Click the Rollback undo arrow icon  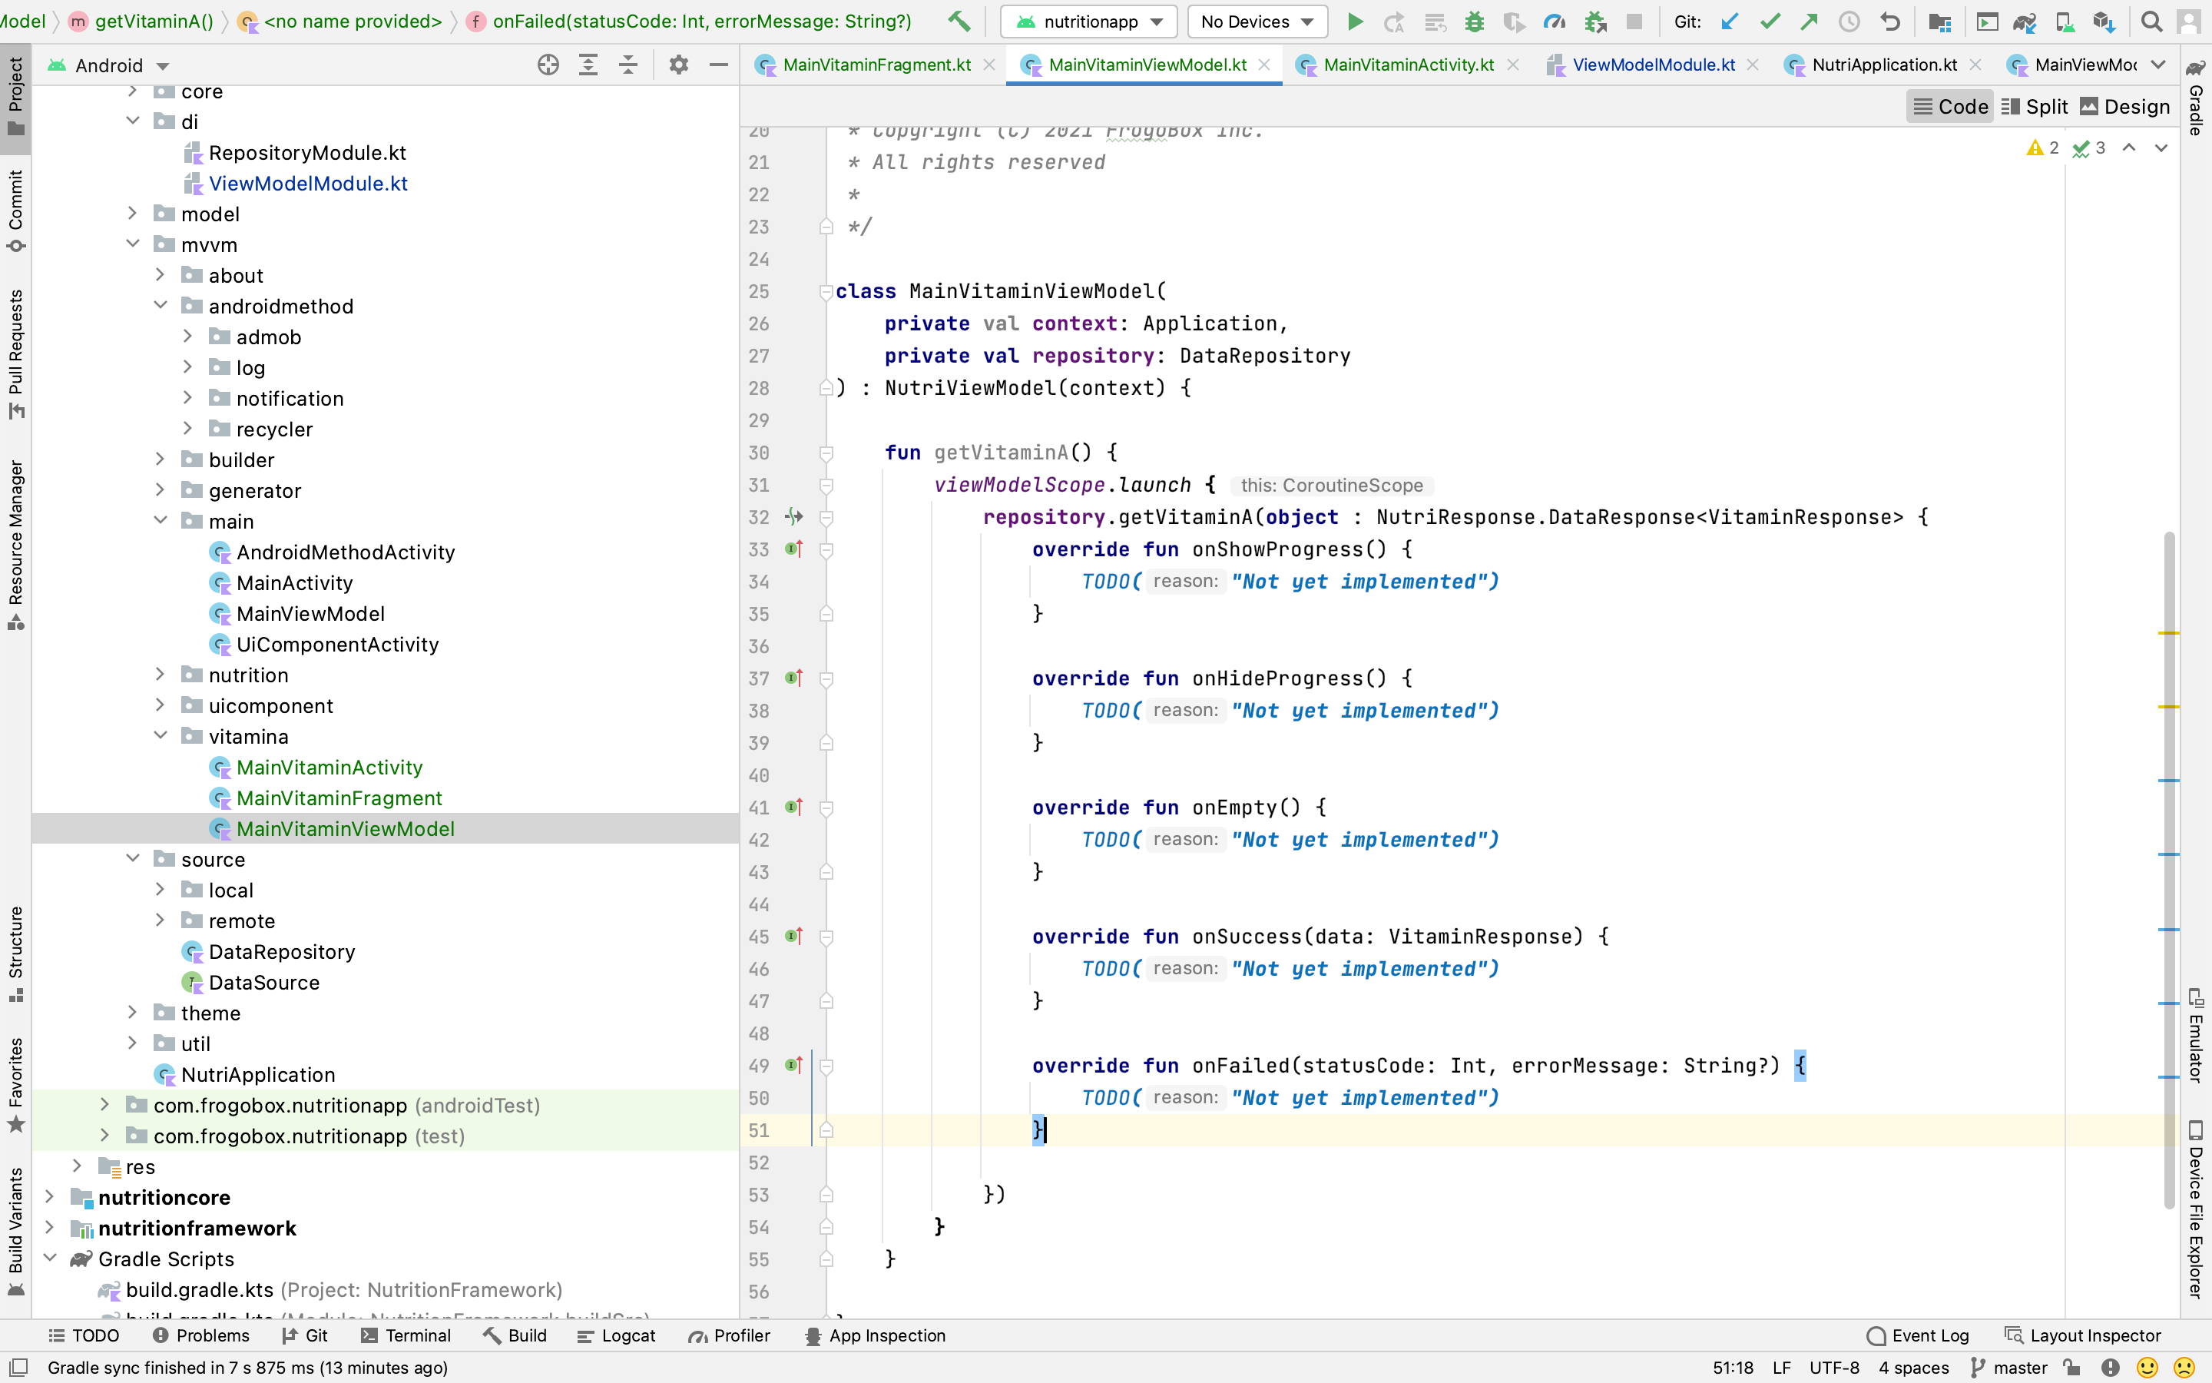coord(1889,21)
